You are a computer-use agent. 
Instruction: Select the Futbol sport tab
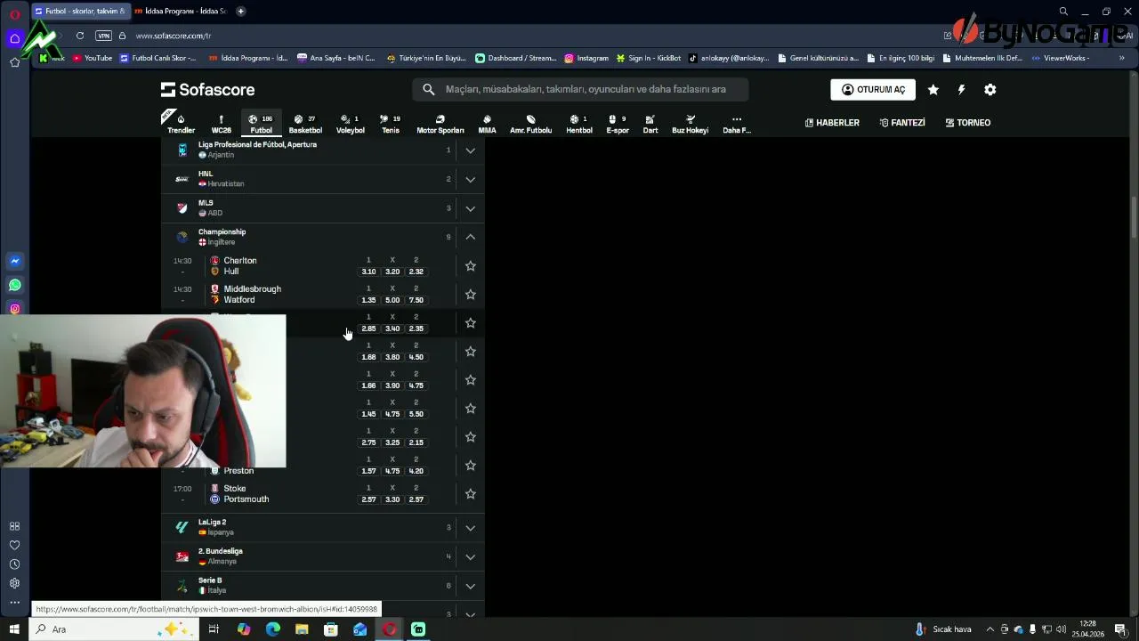click(261, 124)
